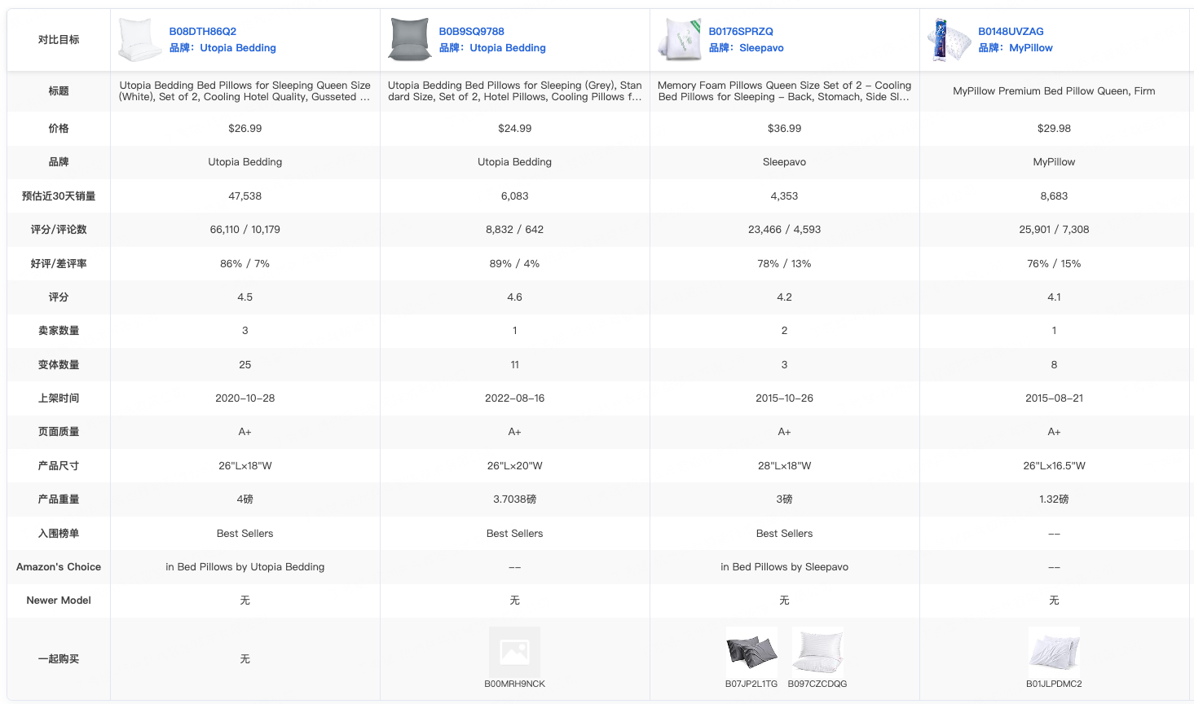Click the 预估近30天销量 row label
This screenshot has width=1194, height=704.
point(59,196)
